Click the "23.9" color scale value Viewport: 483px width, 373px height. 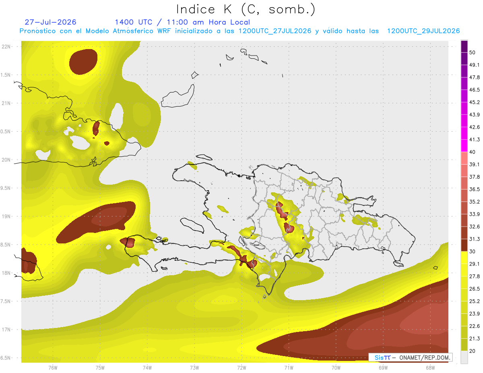point(475,314)
